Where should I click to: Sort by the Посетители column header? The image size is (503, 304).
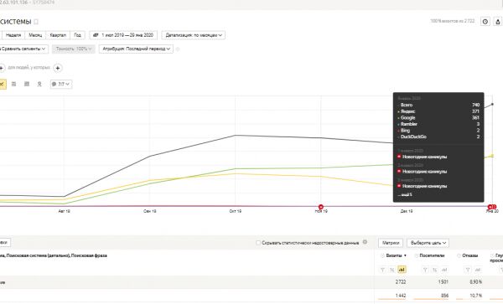[x=432, y=255]
